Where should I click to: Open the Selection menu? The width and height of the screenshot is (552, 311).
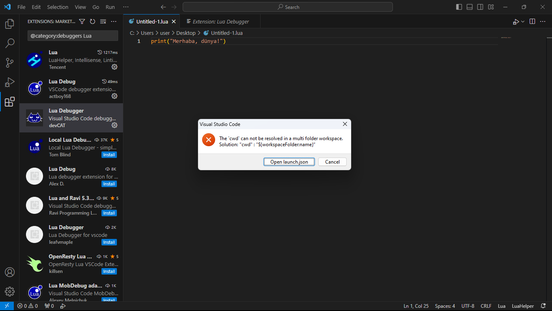point(58,7)
